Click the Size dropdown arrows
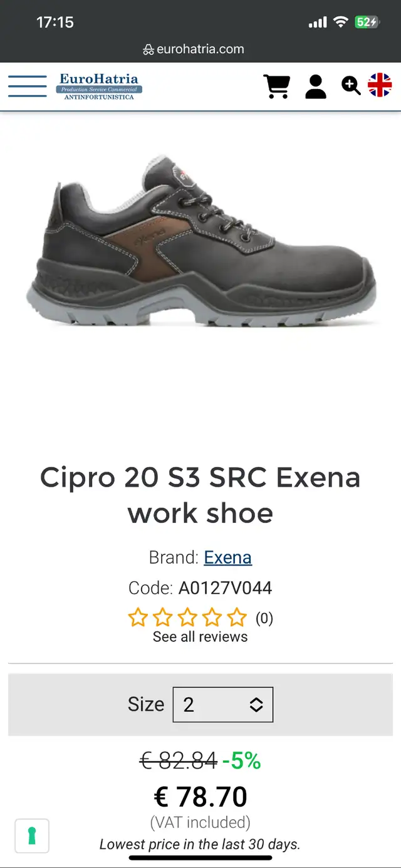Image resolution: width=401 pixels, height=868 pixels. coord(256,705)
